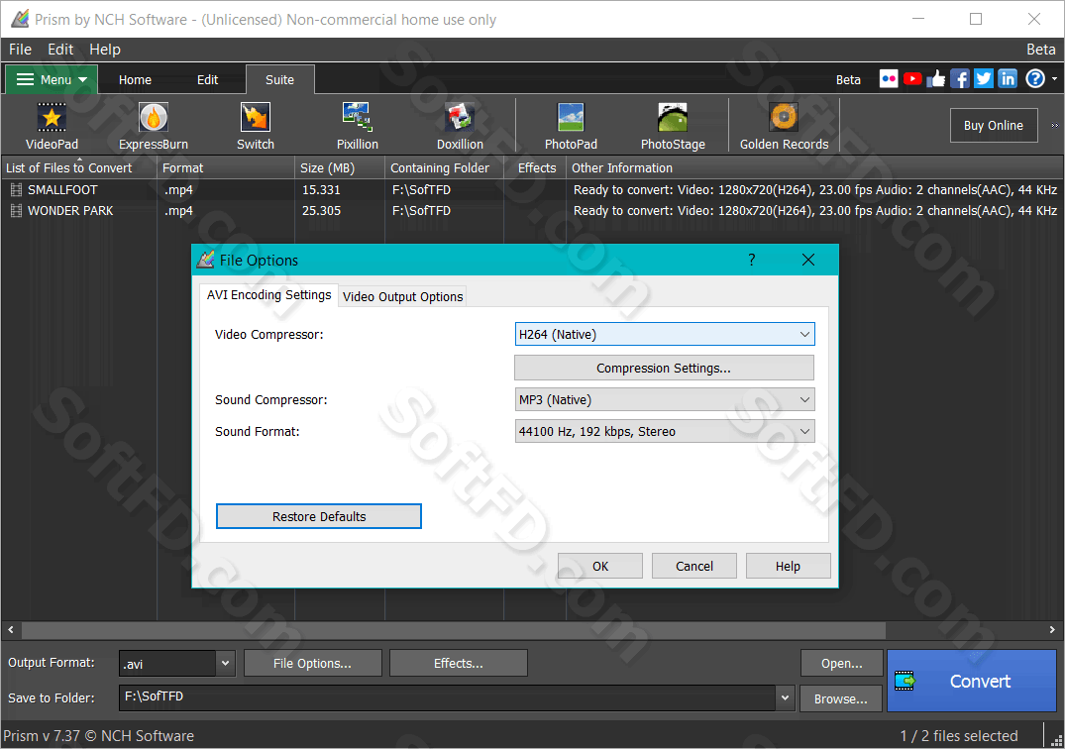The image size is (1065, 749).
Task: Open the Facebook share icon
Action: point(960,79)
